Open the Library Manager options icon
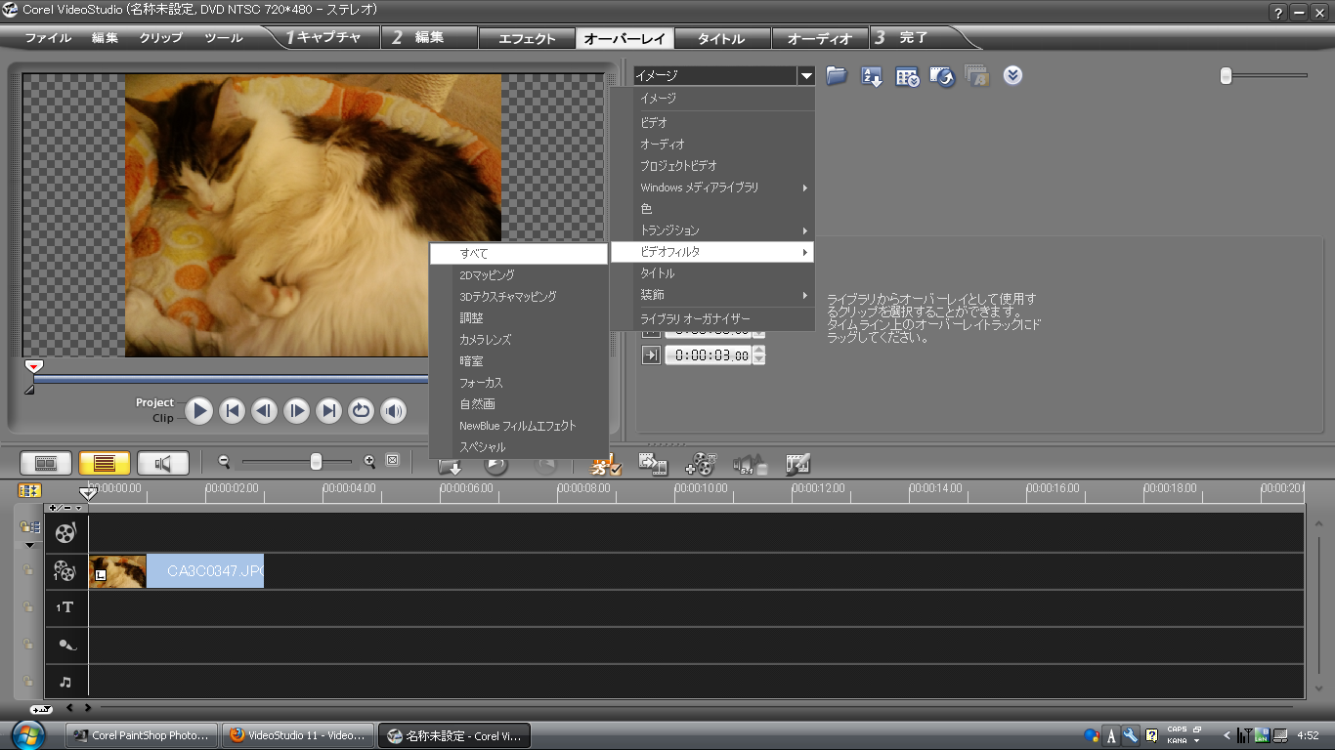The width and height of the screenshot is (1335, 750). 907,76
